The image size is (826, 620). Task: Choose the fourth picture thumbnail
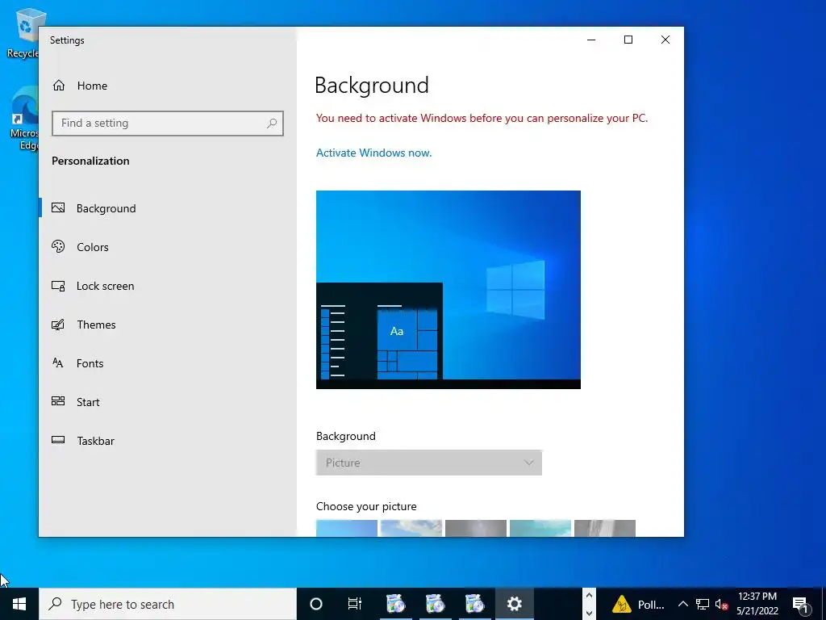540,528
